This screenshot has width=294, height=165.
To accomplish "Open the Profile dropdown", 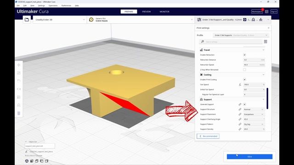I will (x=241, y=35).
